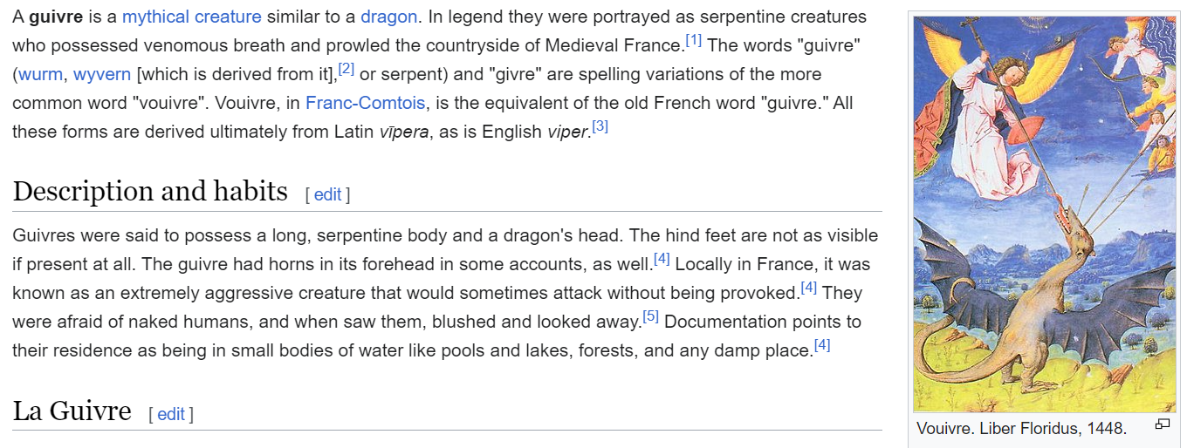Image resolution: width=1187 pixels, height=448 pixels.
Task: Click the "La Guivre" section heading
Action: point(72,411)
